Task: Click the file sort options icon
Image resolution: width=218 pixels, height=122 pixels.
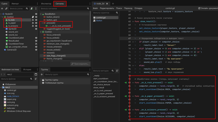Action: point(36,79)
